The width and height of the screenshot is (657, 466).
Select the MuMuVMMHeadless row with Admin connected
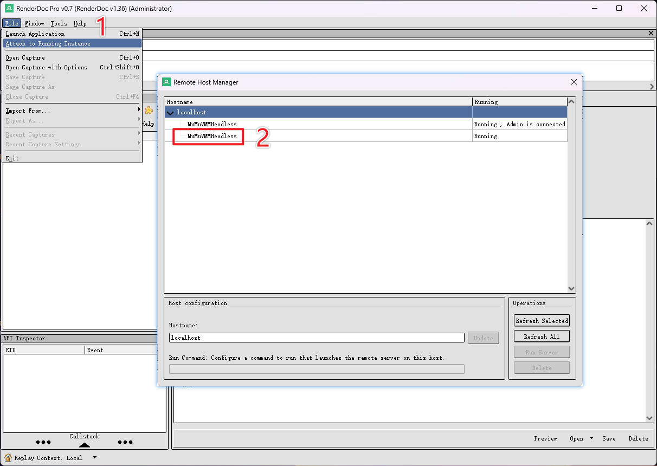click(366, 124)
